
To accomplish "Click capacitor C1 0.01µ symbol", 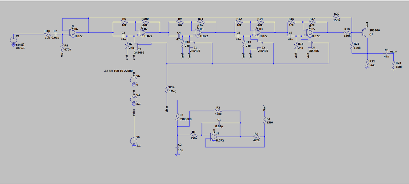I will pyautogui.click(x=219, y=122).
